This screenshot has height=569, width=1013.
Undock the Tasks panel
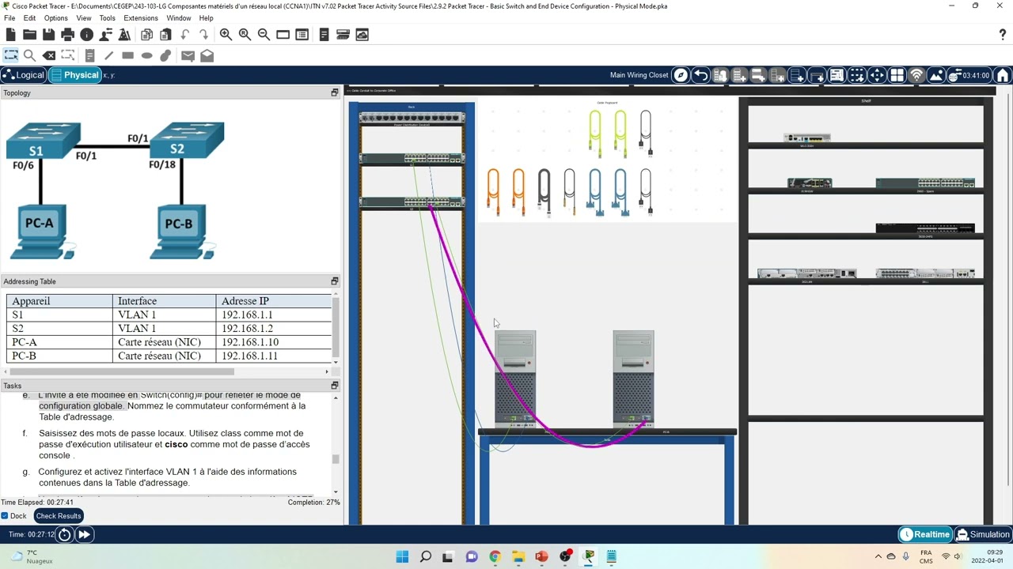point(335,386)
